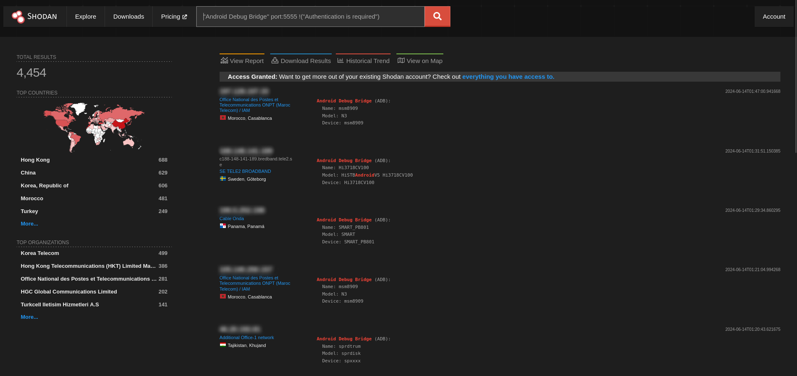Click timestamp 2024-06-14T01:31:51.150385

[753, 151]
